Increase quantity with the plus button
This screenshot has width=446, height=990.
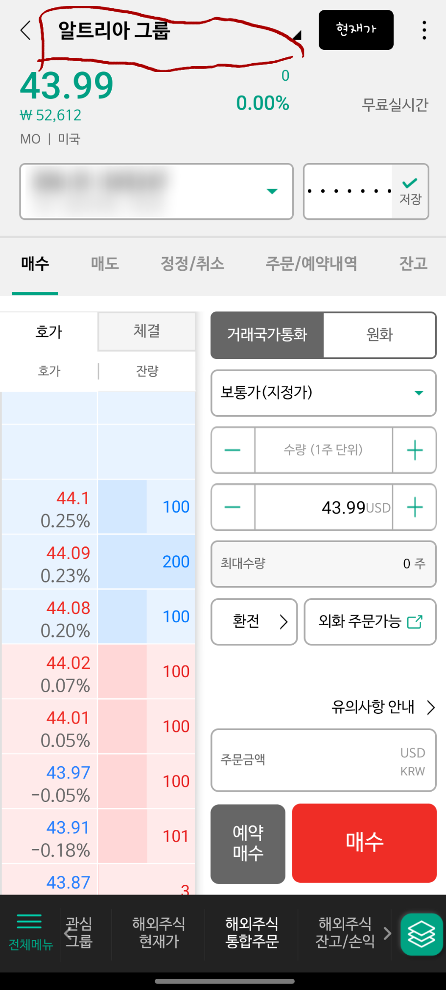[415, 450]
